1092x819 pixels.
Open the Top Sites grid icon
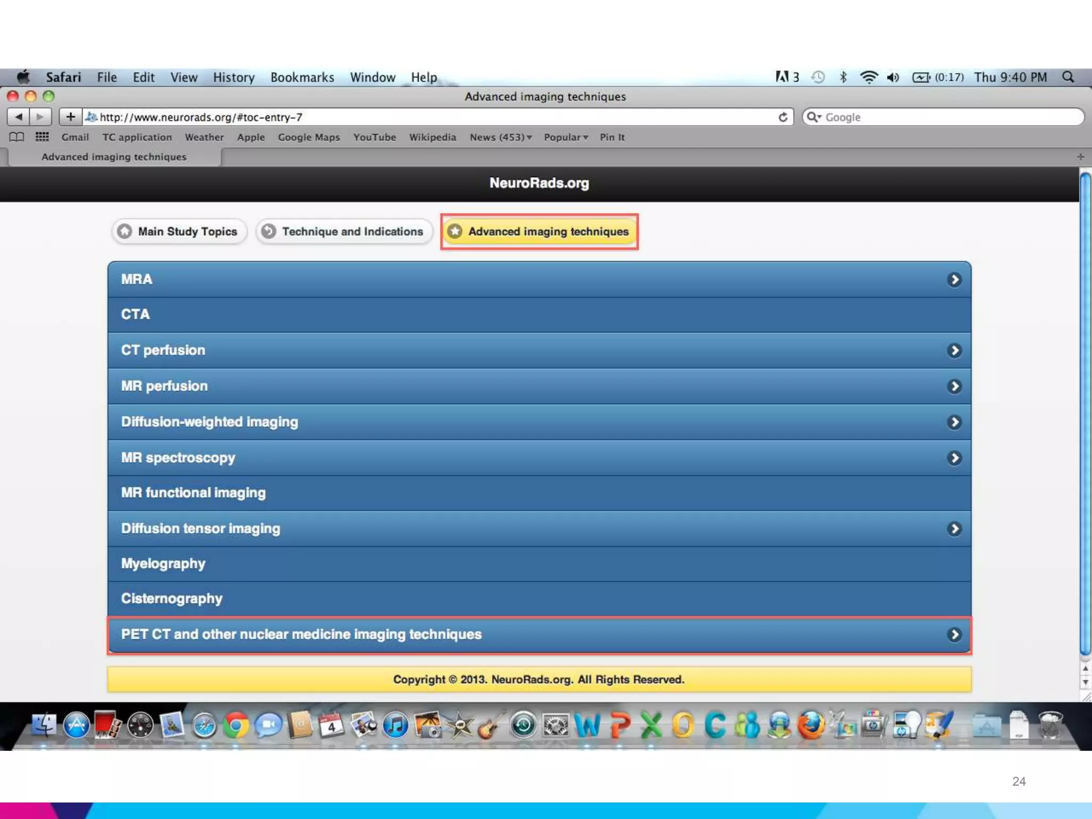click(x=42, y=137)
